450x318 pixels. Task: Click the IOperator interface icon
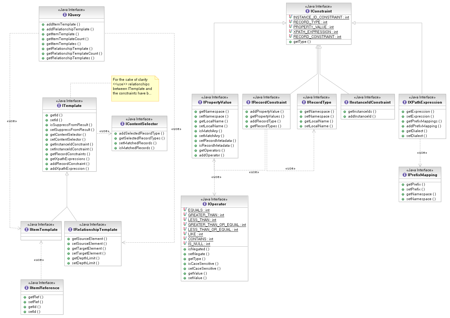pyautogui.click(x=205, y=204)
